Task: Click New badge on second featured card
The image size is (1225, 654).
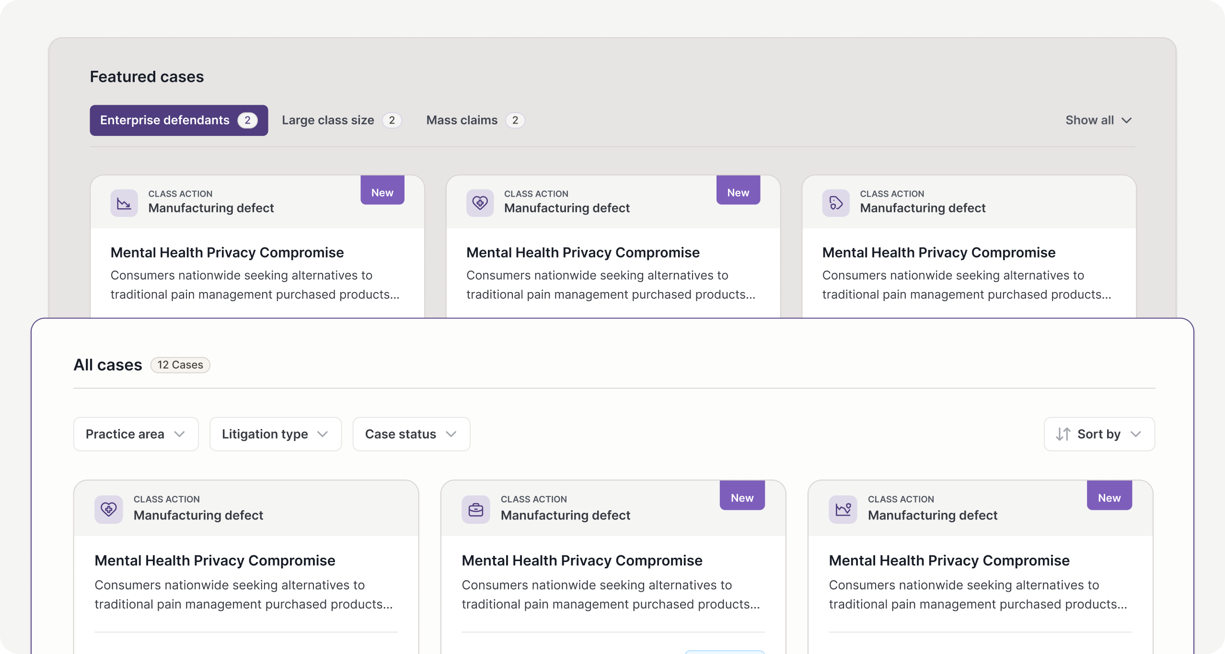Action: point(738,192)
